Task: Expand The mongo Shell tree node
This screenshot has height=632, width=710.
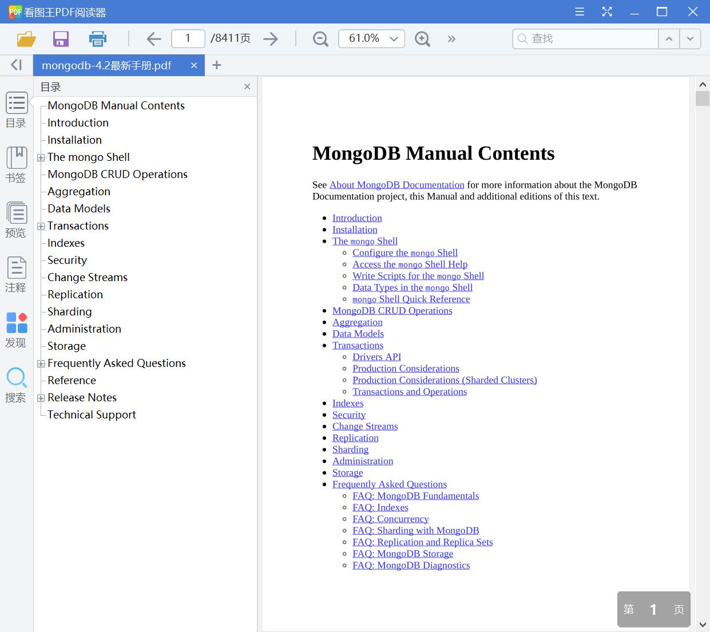Action: (x=41, y=157)
